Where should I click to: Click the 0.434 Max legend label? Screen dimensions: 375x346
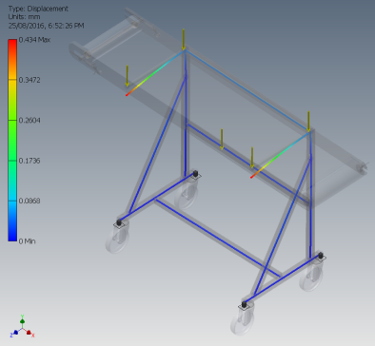[34, 40]
